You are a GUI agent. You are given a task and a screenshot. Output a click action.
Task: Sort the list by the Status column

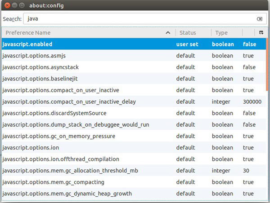coord(193,32)
